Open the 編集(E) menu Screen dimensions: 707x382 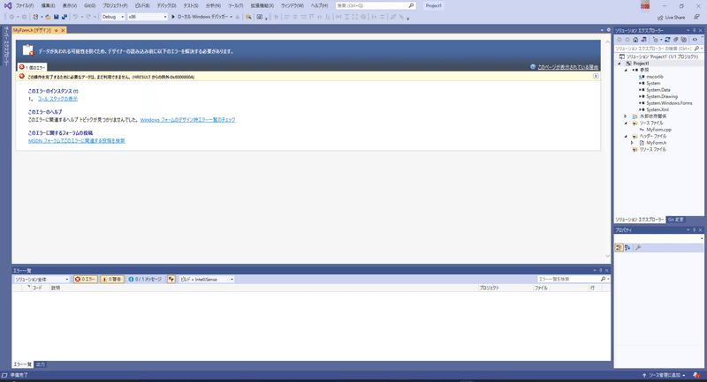coord(48,6)
